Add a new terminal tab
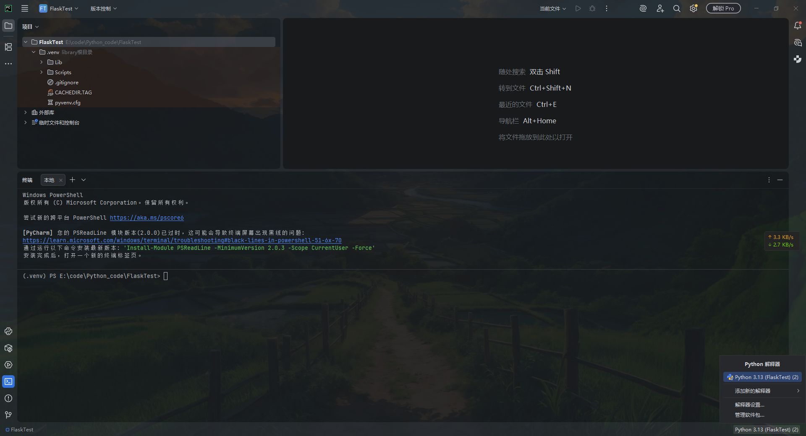The height and width of the screenshot is (436, 806). tap(72, 180)
